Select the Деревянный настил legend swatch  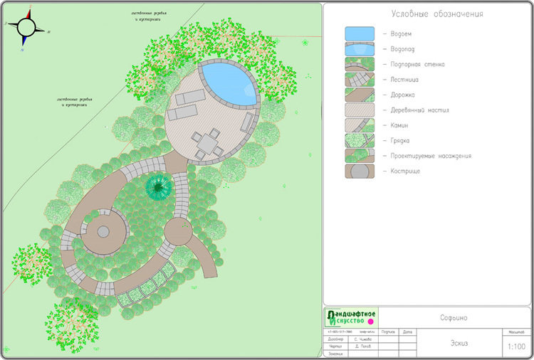360,110
